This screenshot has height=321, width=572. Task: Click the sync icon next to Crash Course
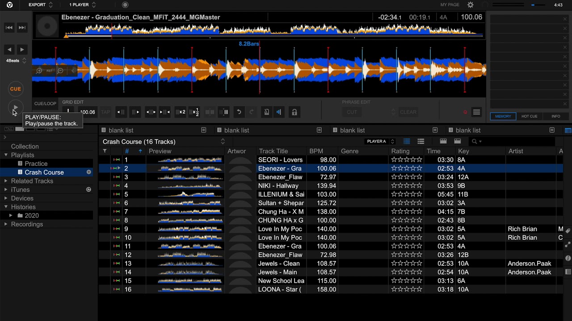89,172
